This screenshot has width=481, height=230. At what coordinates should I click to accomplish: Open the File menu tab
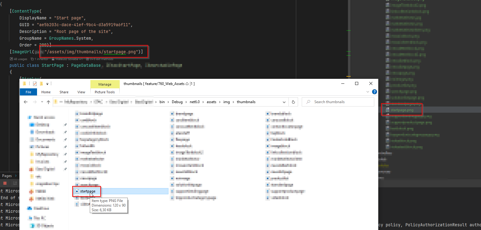28,92
